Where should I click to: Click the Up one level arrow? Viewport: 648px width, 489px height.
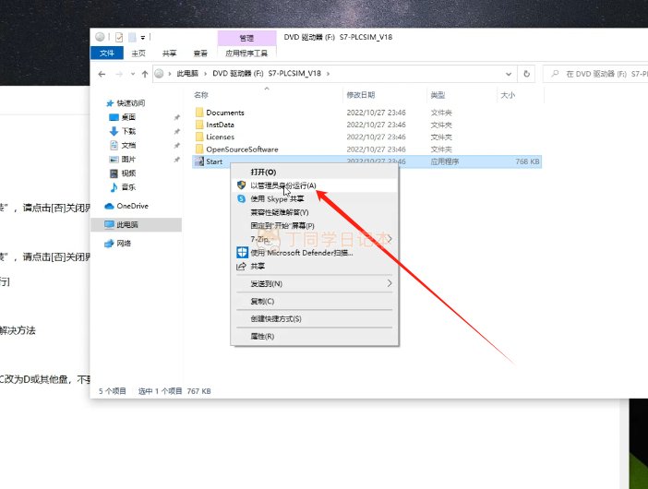[x=145, y=74]
